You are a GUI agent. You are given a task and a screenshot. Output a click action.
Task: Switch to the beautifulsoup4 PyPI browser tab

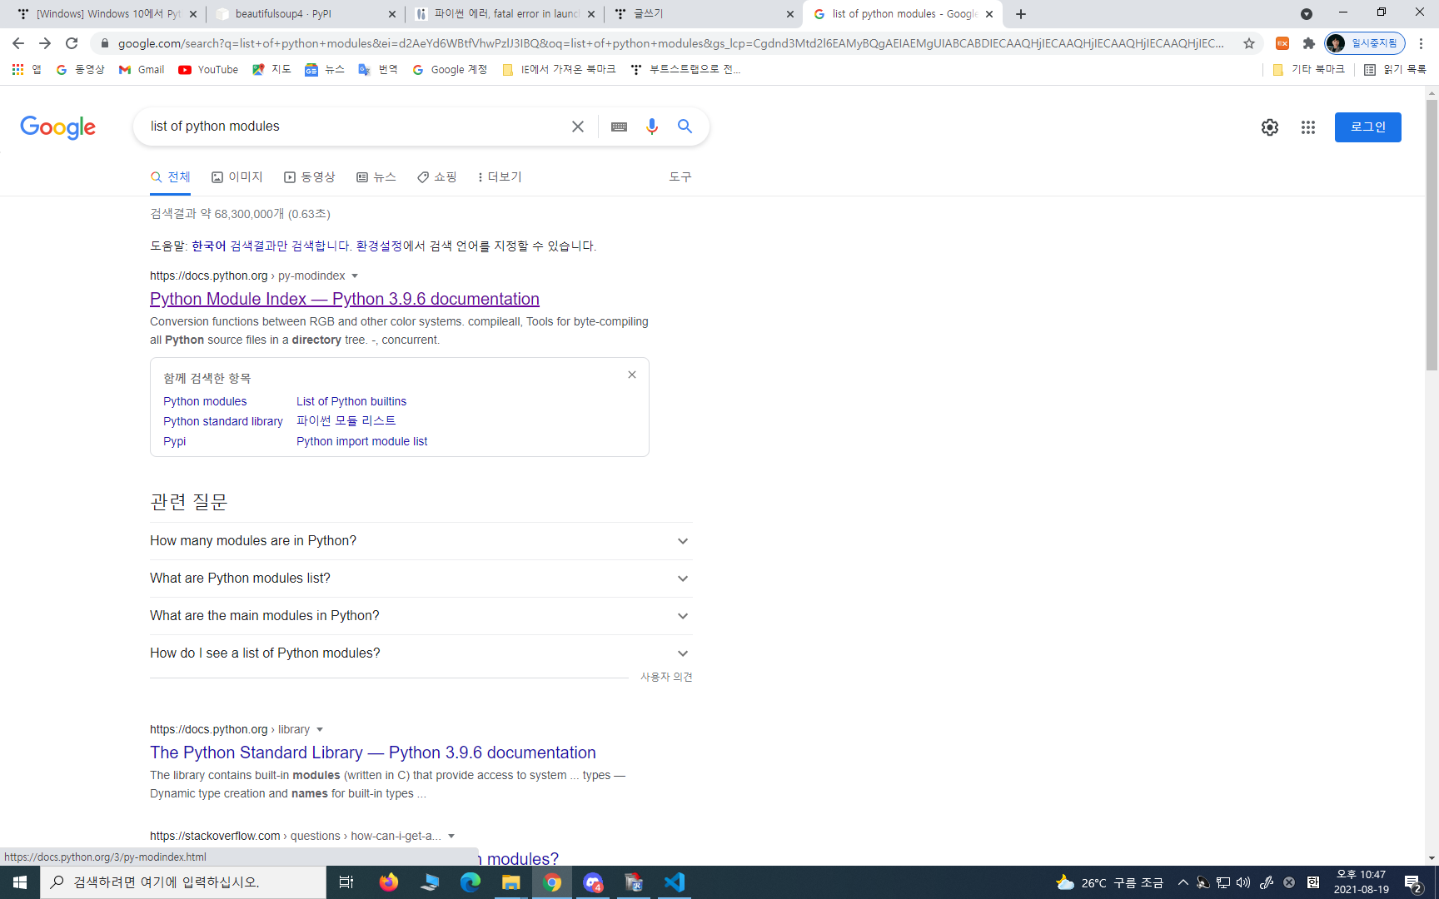(304, 14)
